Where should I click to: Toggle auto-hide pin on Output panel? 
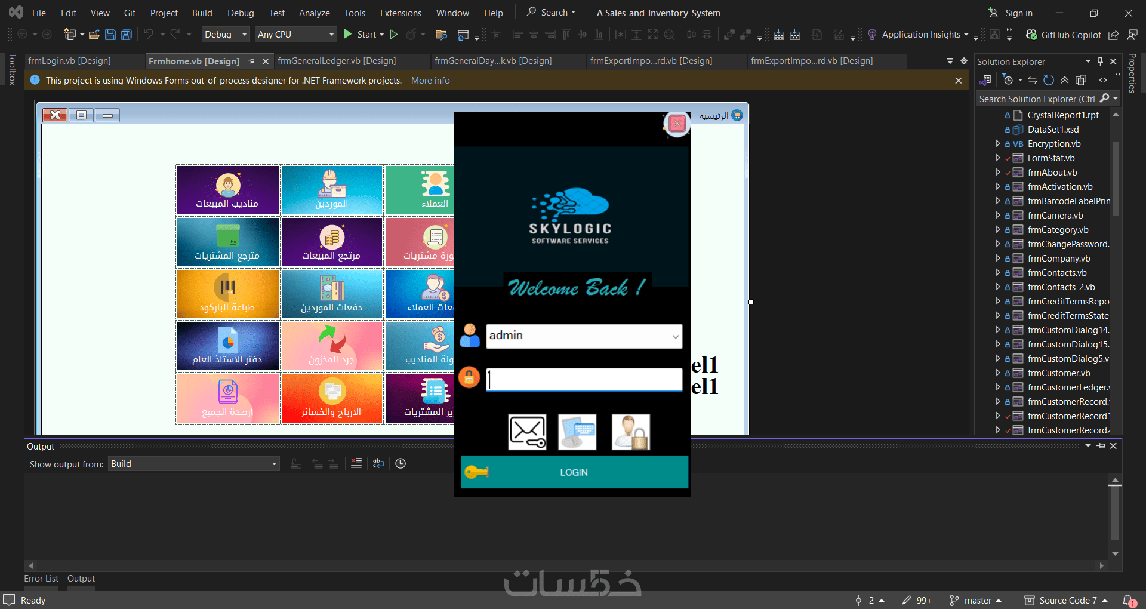coord(1101,446)
